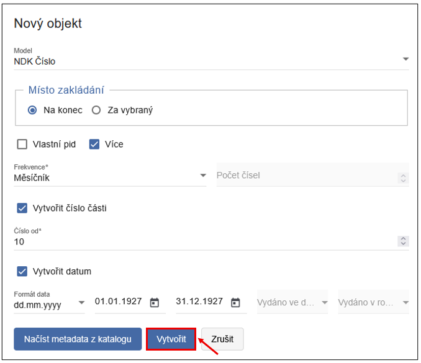Open Frekvence dropdown showing Měsíčník
Screen dimensions: 421x363
tap(202, 176)
